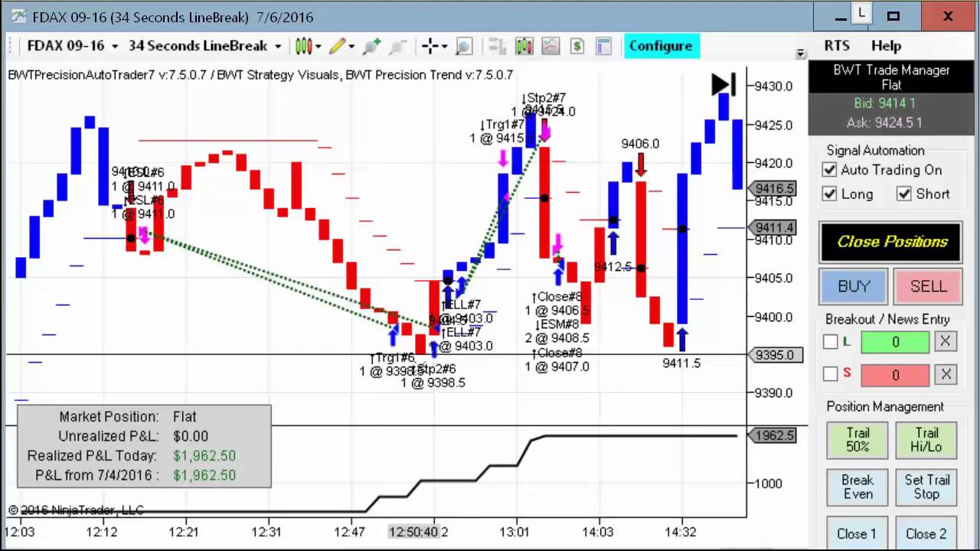Click the Break Even button

pos(857,487)
